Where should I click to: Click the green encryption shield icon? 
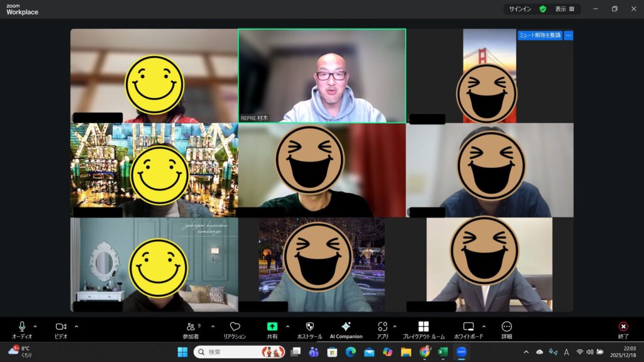click(543, 9)
